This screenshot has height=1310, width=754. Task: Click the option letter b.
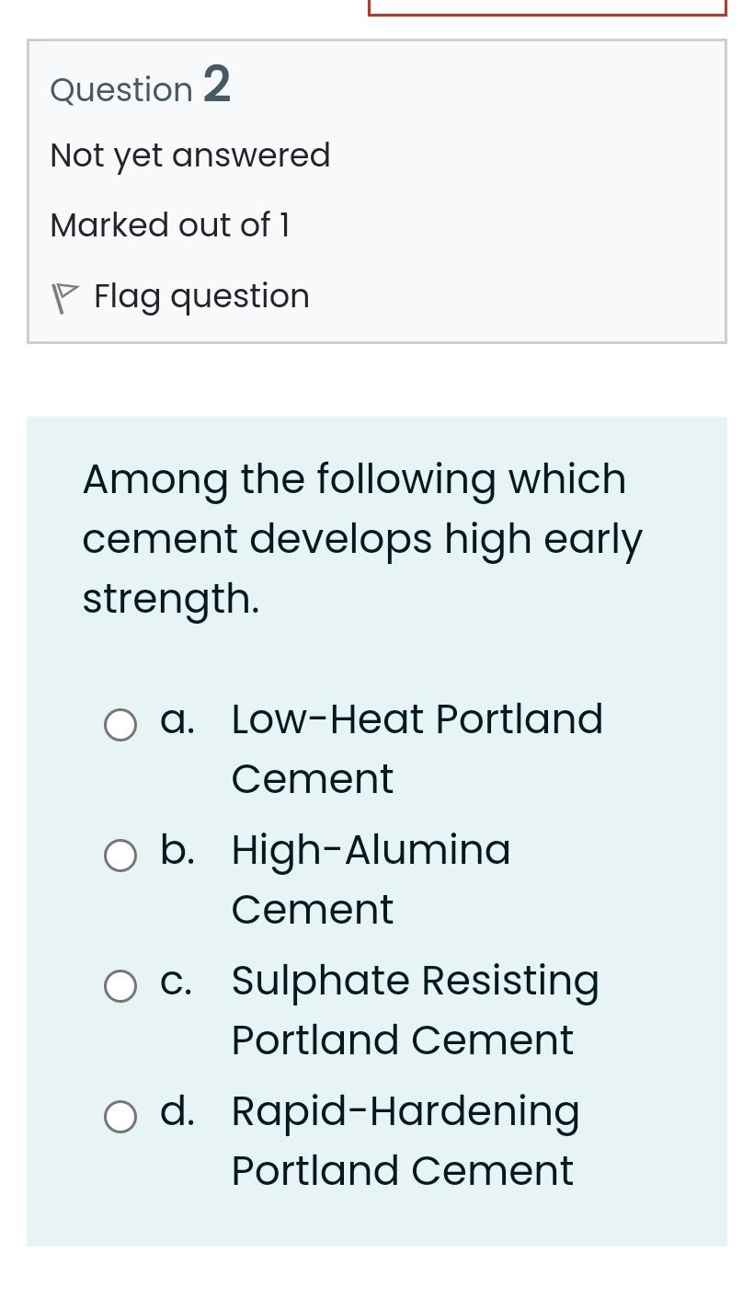point(177,850)
